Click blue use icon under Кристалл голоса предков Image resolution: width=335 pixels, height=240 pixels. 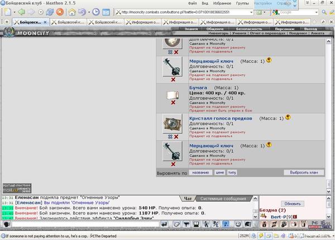coord(170,137)
